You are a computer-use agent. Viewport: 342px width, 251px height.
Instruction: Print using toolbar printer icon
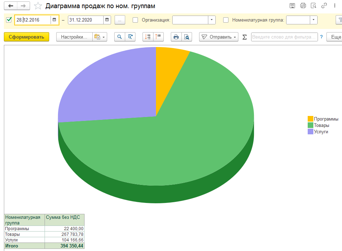tap(176, 37)
